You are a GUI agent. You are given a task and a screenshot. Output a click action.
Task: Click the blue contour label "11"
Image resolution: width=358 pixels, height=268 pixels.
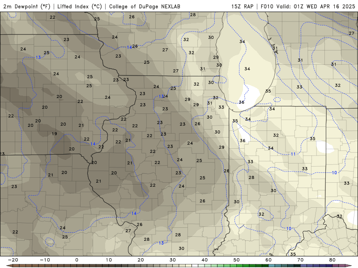pyautogui.click(x=293, y=154)
